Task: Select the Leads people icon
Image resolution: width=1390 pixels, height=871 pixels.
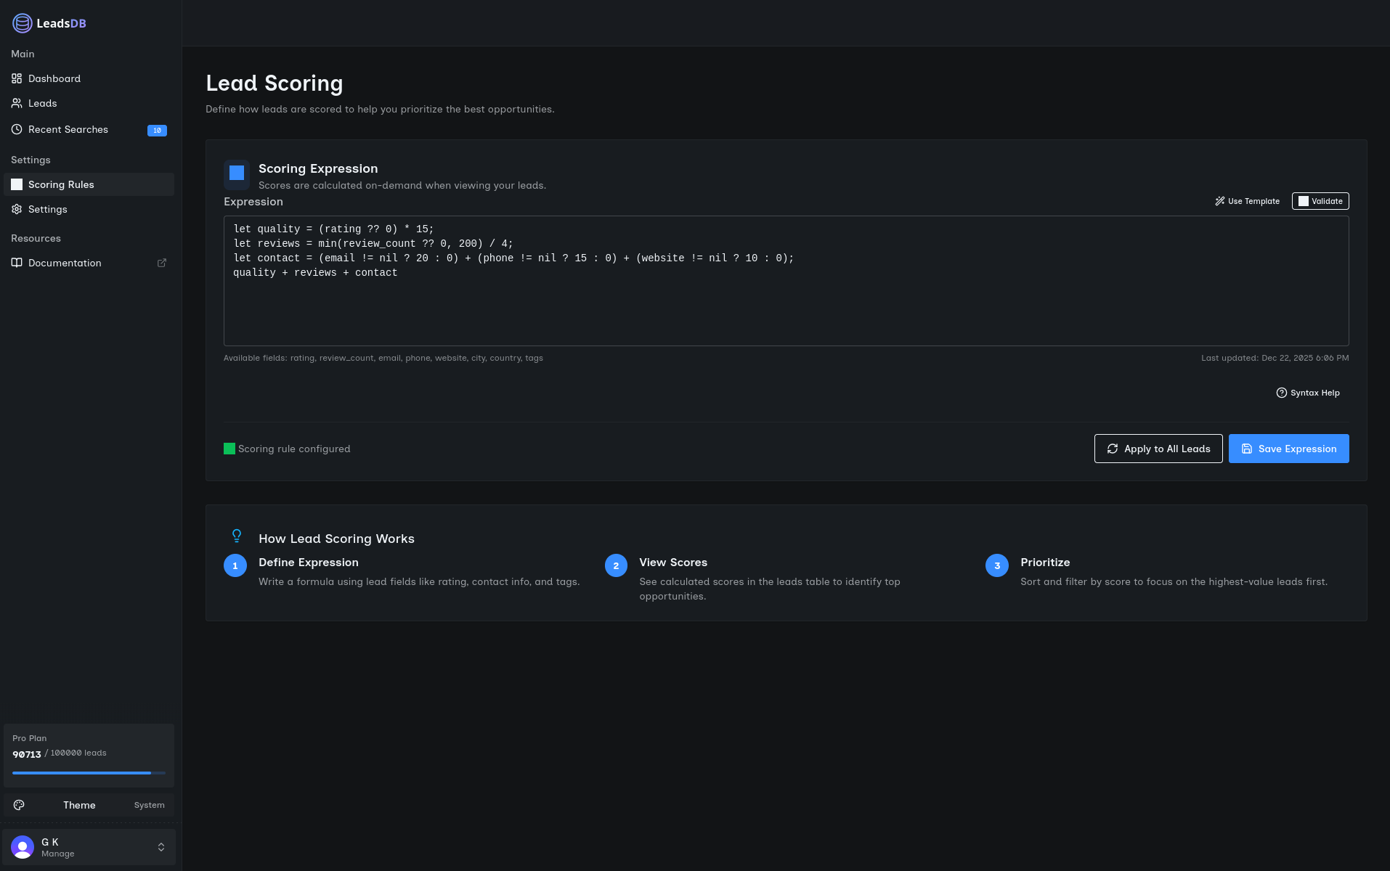Action: (16, 103)
